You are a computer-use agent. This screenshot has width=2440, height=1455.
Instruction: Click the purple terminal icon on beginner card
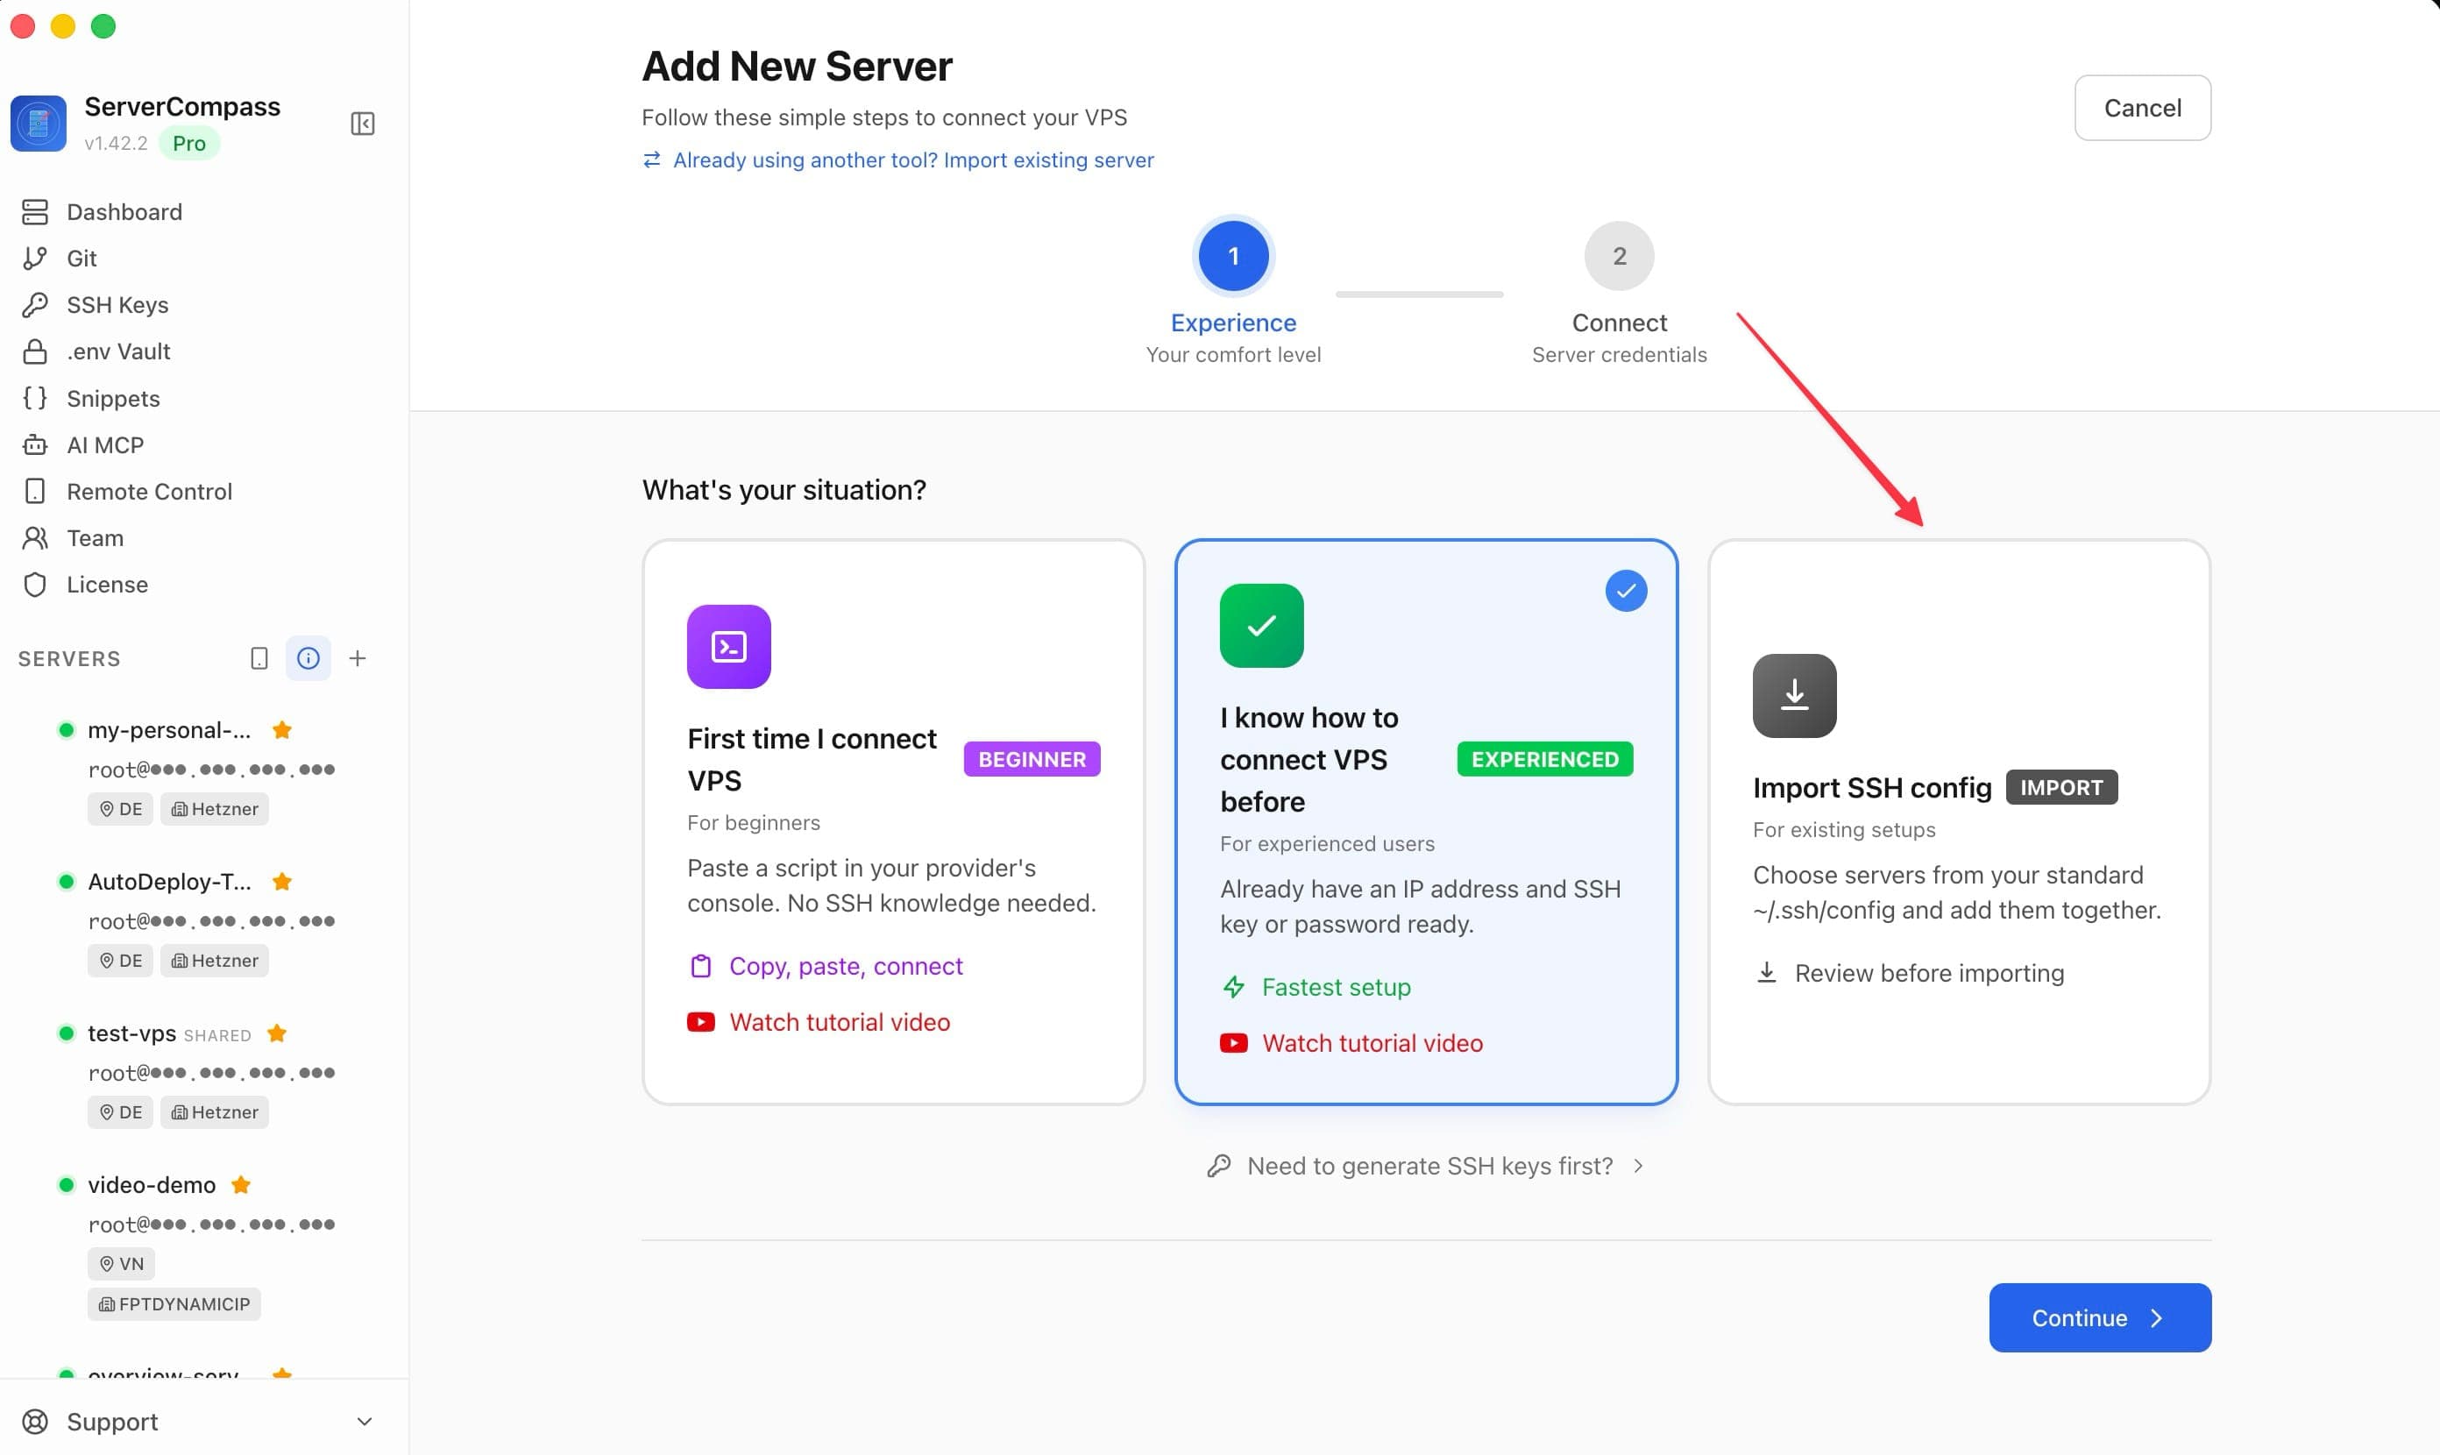click(728, 647)
